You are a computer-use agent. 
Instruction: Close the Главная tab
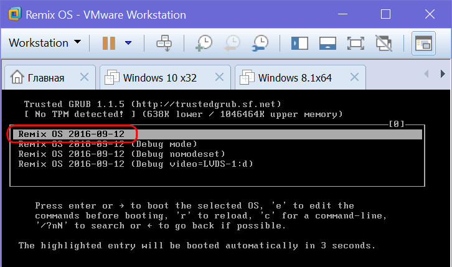tap(84, 77)
